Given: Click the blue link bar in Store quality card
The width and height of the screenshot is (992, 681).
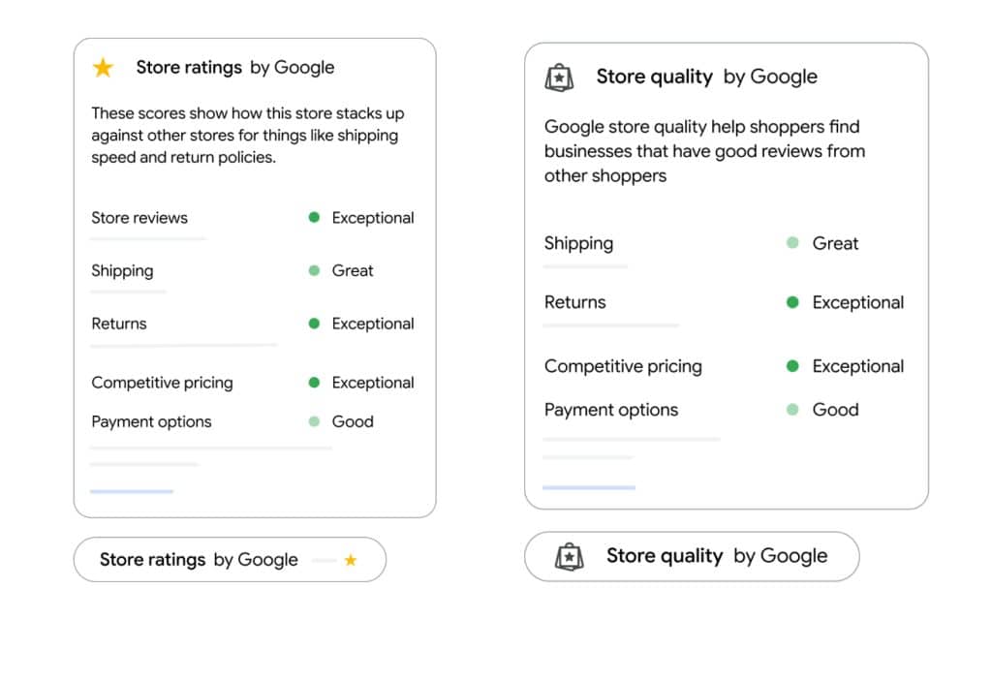Looking at the screenshot, I should point(589,487).
